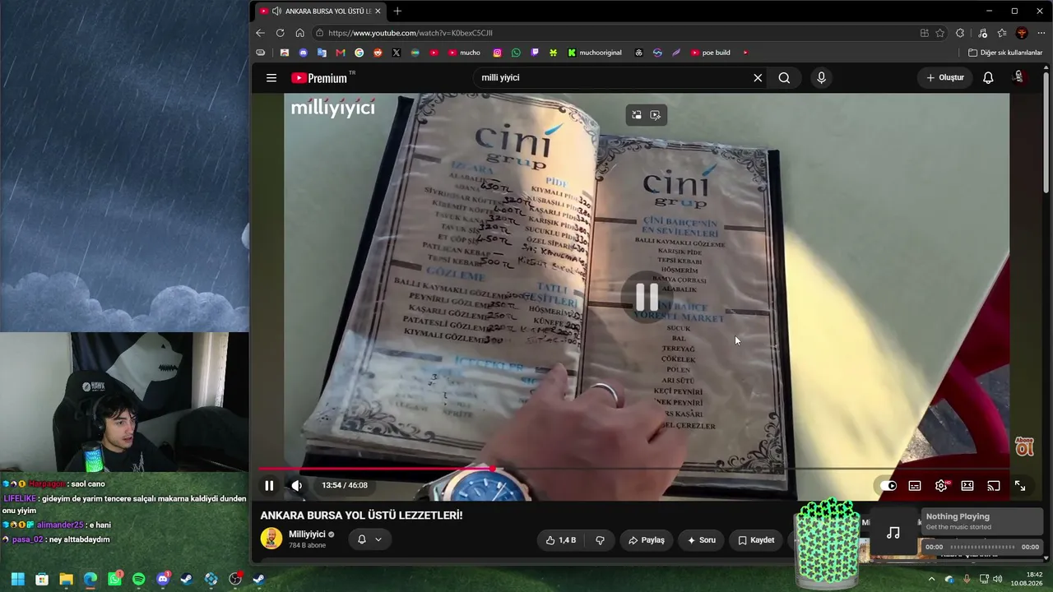
Task: Clear the 'milli yiyici' search text
Action: (x=758, y=78)
